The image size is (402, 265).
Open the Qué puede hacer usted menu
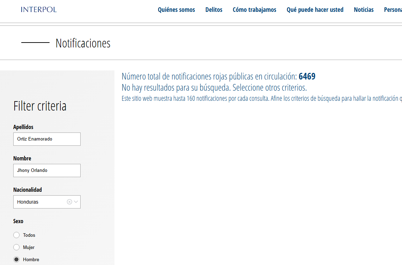point(315,10)
